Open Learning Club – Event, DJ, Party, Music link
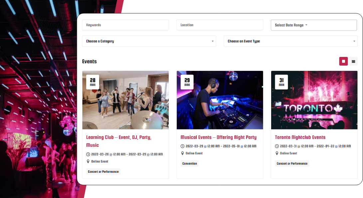The height and width of the screenshot is (198, 363). click(119, 141)
